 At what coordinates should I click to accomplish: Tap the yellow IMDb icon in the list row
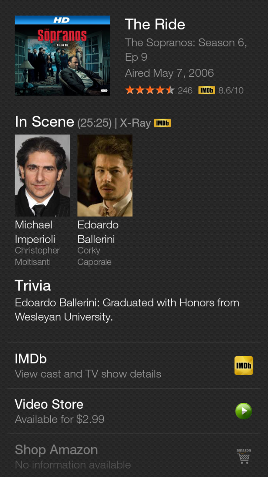(x=243, y=366)
